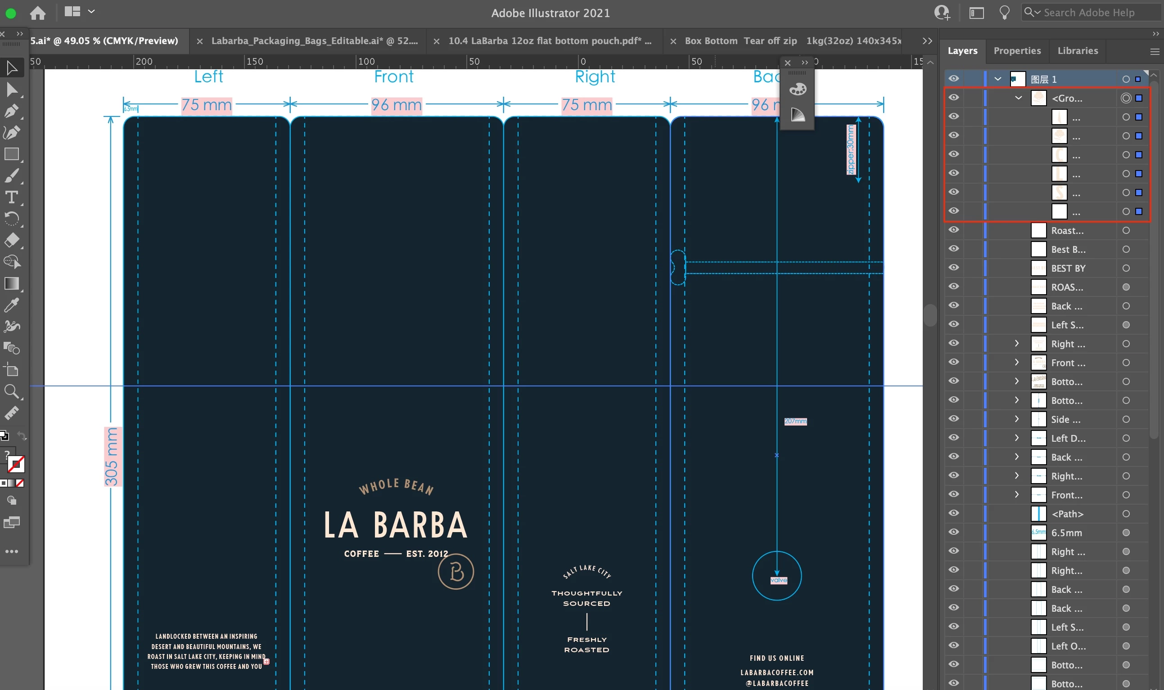The image size is (1164, 690).
Task: Click the Home icon in title bar
Action: 38,13
